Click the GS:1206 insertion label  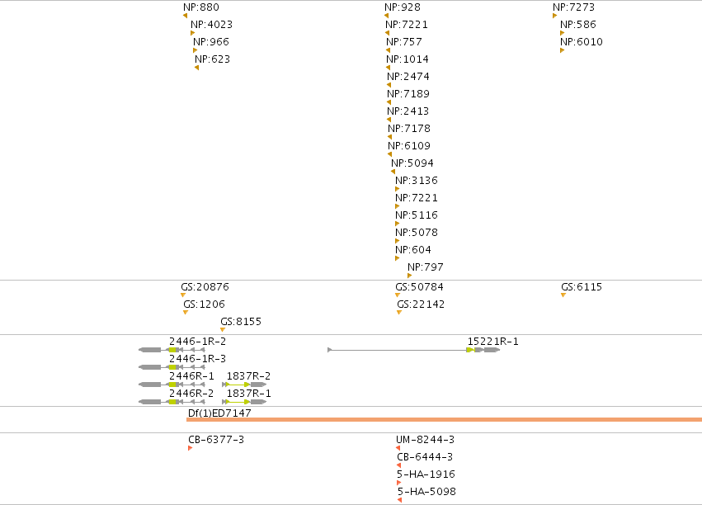pos(204,304)
